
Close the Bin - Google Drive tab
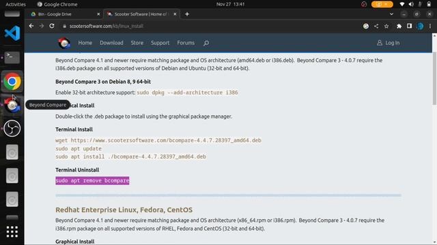(98, 14)
